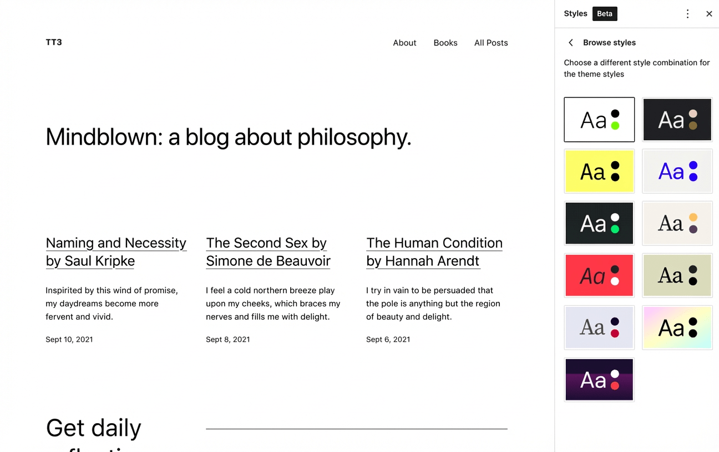Choose the cream style with orange dot
719x452 pixels.
click(677, 223)
